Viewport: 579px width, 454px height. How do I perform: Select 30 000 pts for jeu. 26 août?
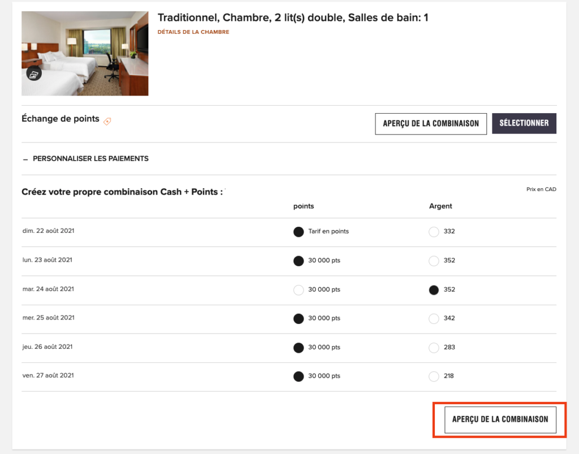(299, 347)
